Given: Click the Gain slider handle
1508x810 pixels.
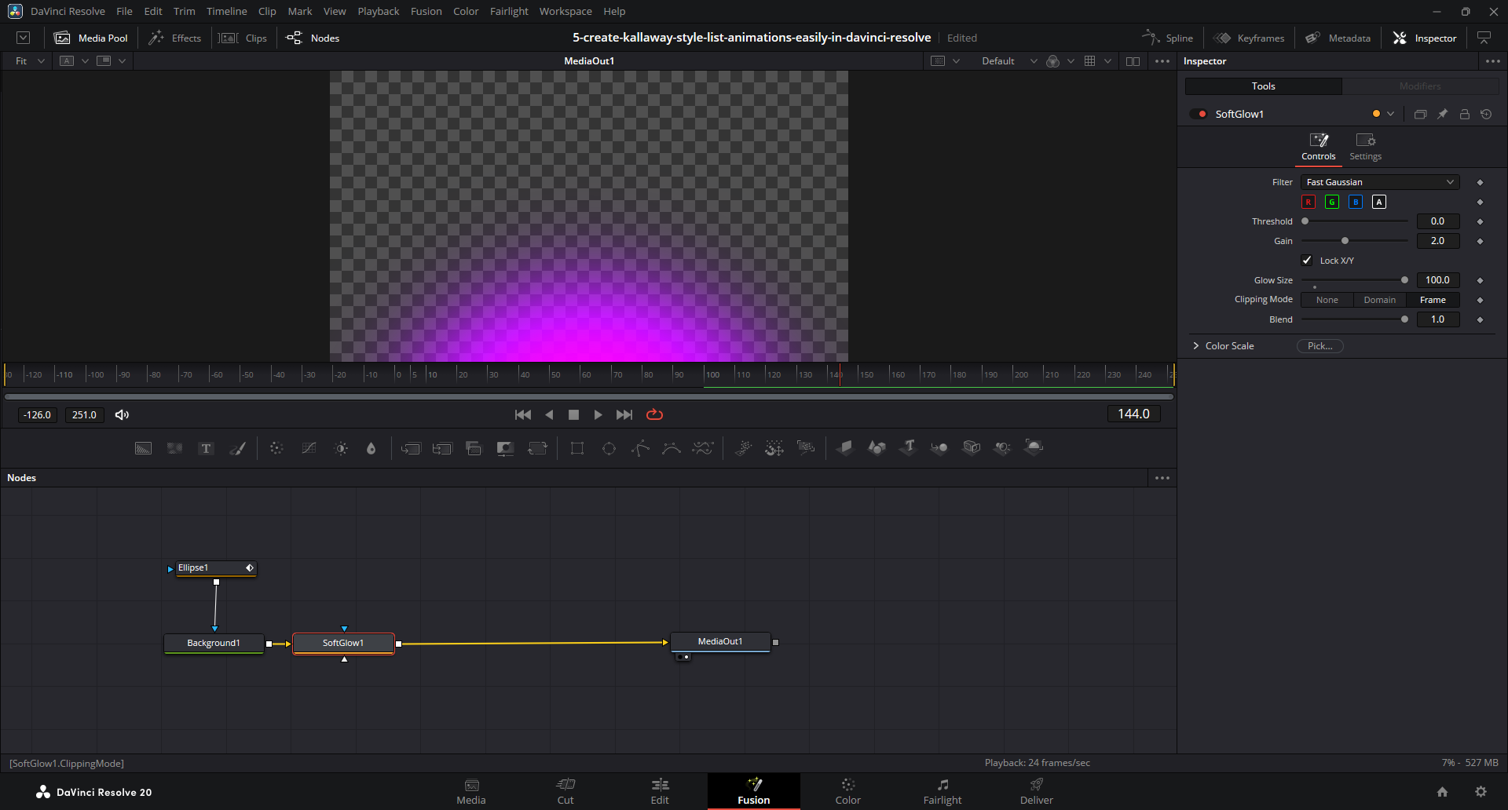Looking at the screenshot, I should [x=1345, y=241].
